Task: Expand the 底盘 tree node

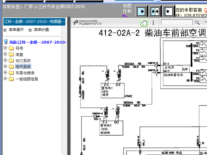Action: tap(5, 54)
